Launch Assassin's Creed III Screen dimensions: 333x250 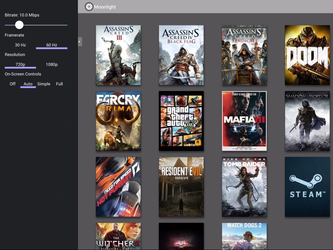coord(118,55)
